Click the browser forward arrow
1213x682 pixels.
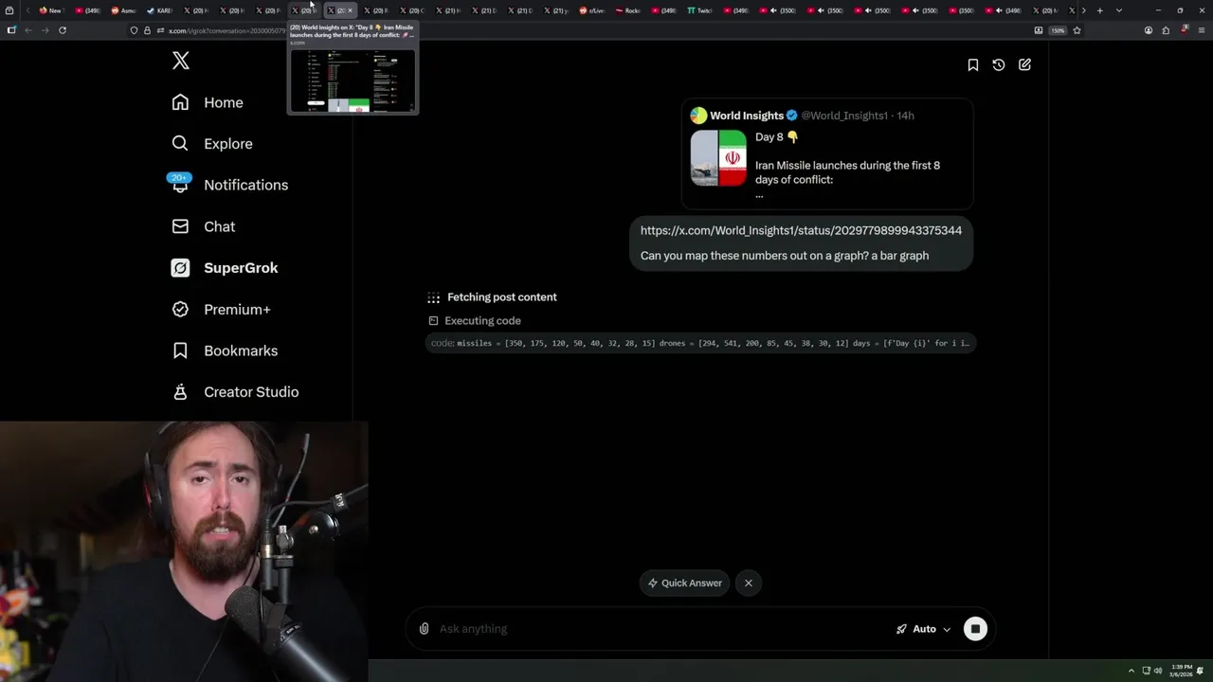click(x=45, y=30)
